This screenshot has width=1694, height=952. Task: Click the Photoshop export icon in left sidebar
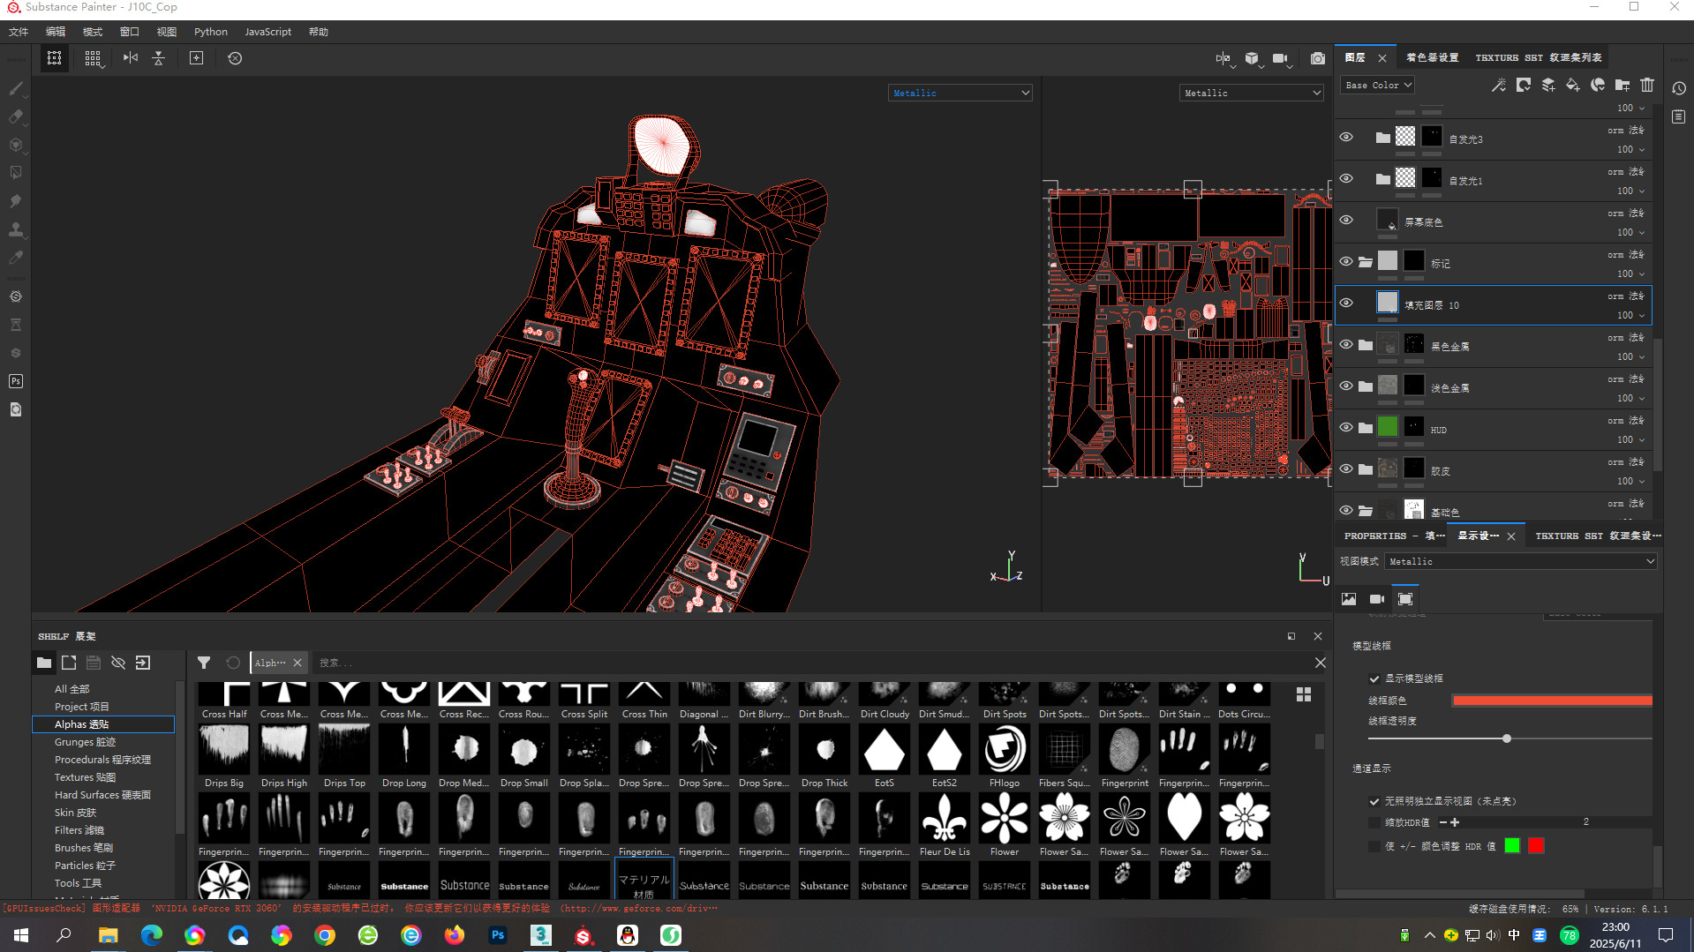click(16, 381)
